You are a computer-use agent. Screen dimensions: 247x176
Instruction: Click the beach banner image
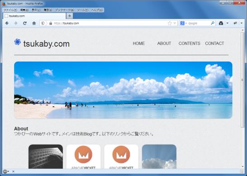tap(123, 90)
